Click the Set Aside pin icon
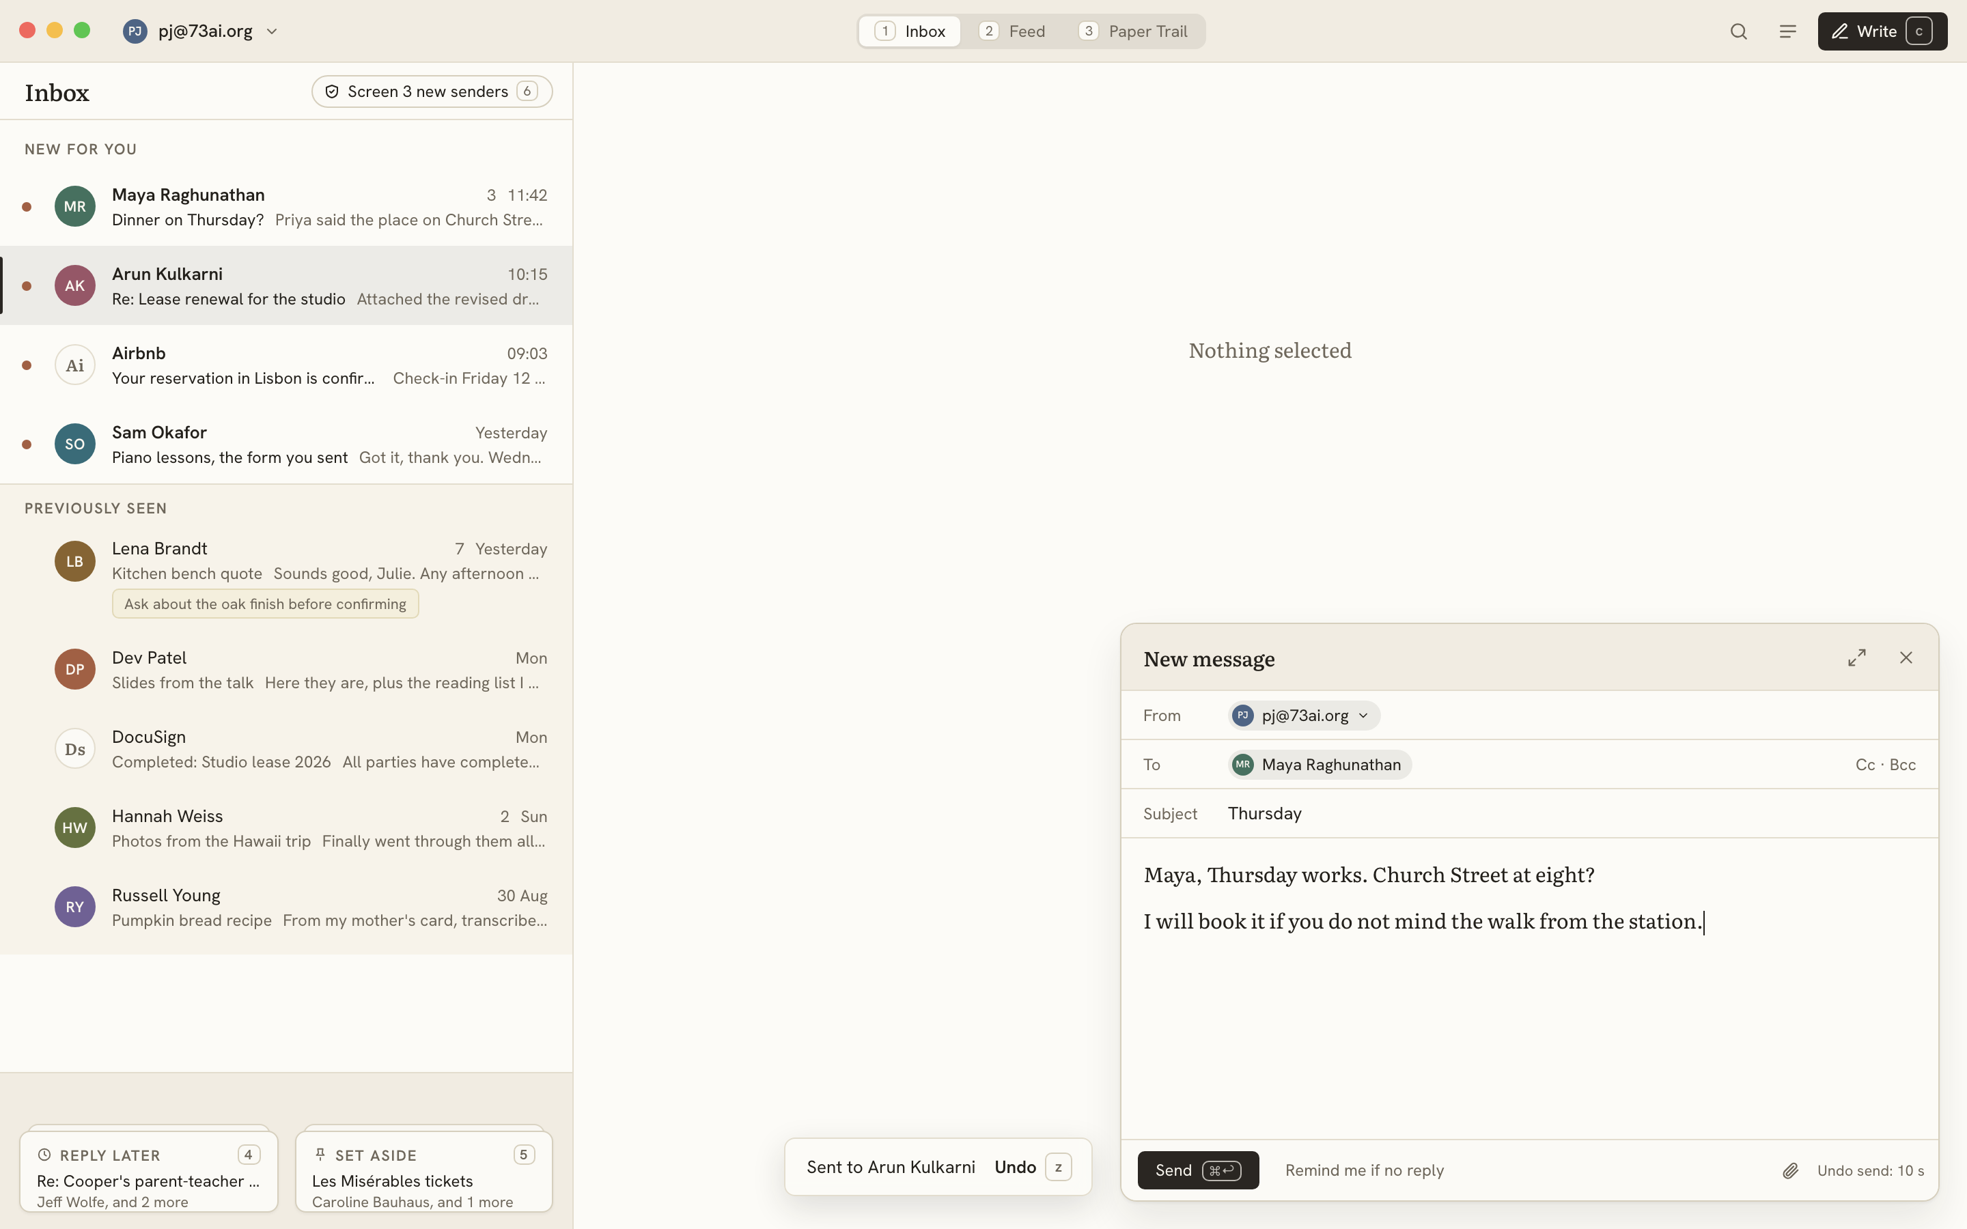Screen dimensions: 1967x1229 point(320,1154)
